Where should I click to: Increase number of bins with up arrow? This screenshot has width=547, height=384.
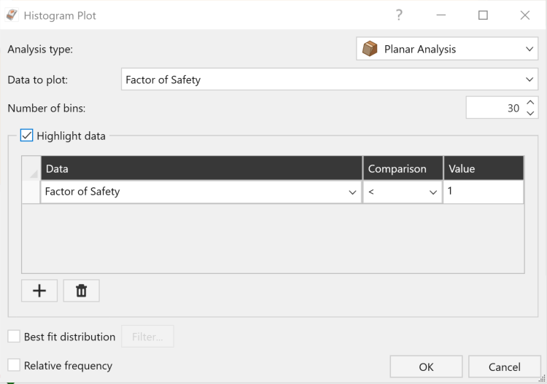530,103
